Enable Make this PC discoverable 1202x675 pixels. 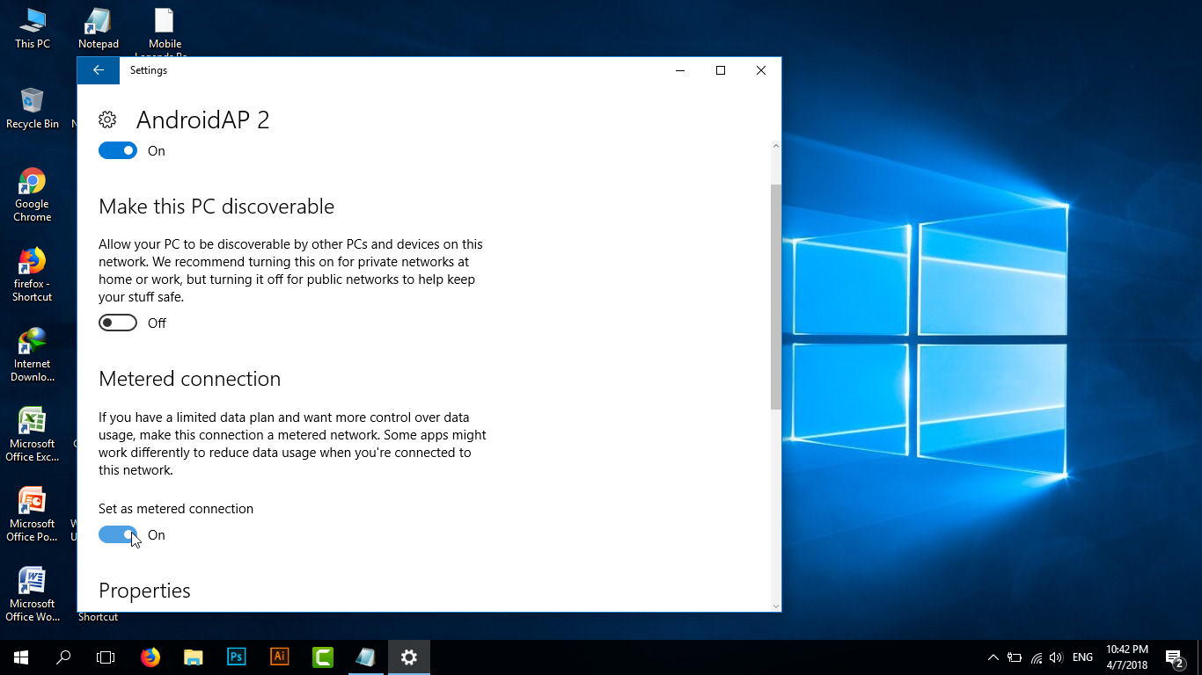pos(118,323)
